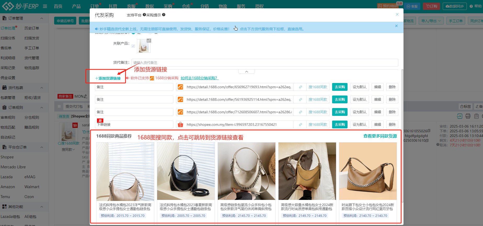Click the edit pencil beside the MON merchant note
Screen dimensions: 483x226
pyautogui.click(x=86, y=97)
